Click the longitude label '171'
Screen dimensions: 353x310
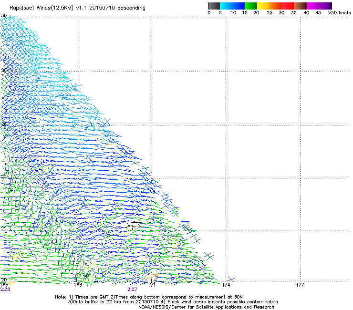coord(152,285)
